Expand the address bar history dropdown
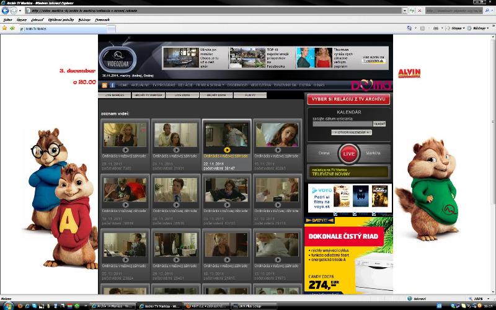 405,11
